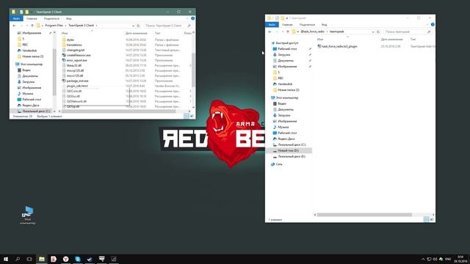Image resolution: width=470 pixels, height=264 pixels.
Task: Open address history dropdown in teamspeak window
Action: pos(373,32)
